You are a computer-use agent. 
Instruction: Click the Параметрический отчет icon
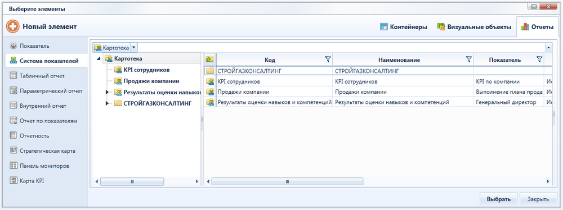pyautogui.click(x=14, y=90)
